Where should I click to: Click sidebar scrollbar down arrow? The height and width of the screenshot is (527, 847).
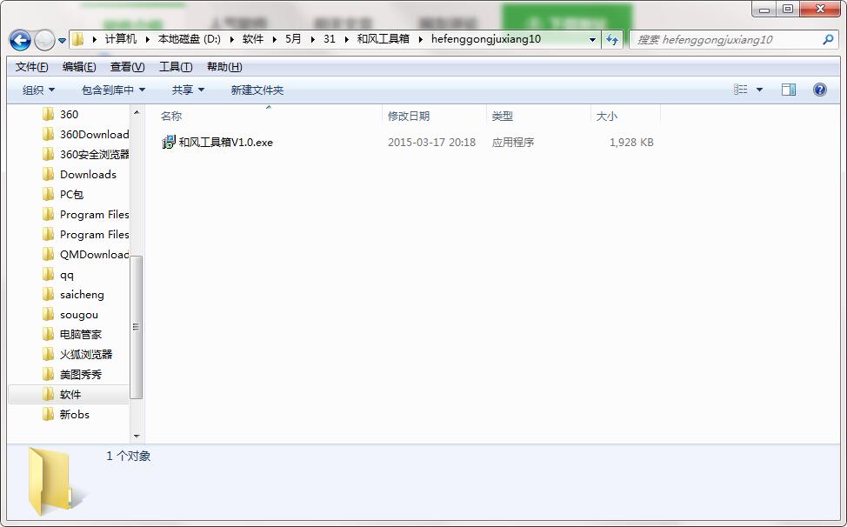[137, 436]
